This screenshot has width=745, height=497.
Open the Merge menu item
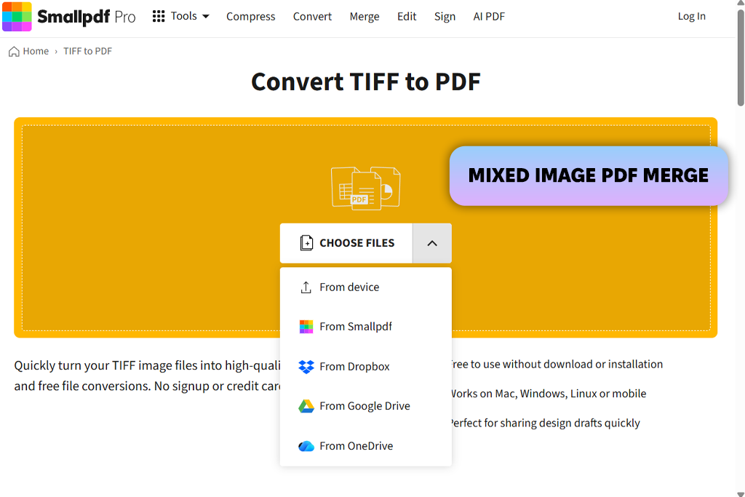point(364,17)
